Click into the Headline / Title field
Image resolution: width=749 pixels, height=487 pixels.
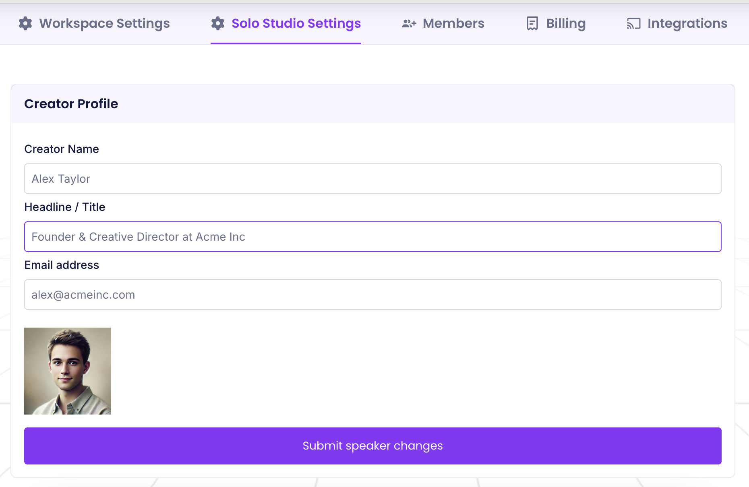click(373, 237)
